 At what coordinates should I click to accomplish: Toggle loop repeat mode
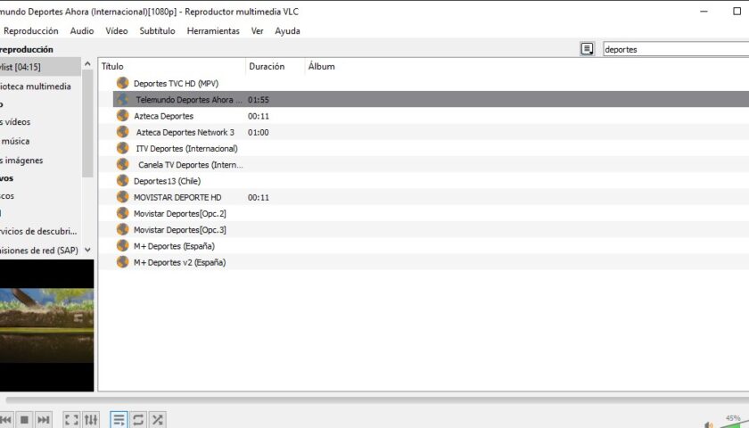coord(138,419)
